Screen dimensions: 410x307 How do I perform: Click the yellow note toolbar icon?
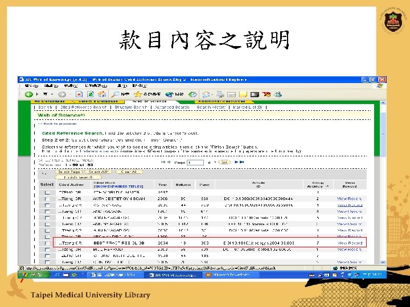[x=243, y=94]
